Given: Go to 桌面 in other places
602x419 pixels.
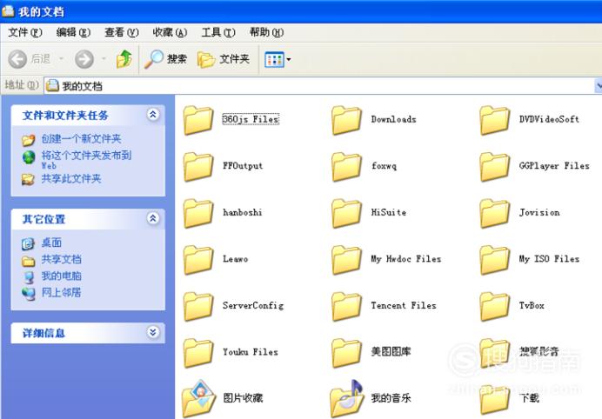Looking at the screenshot, I should 51,243.
